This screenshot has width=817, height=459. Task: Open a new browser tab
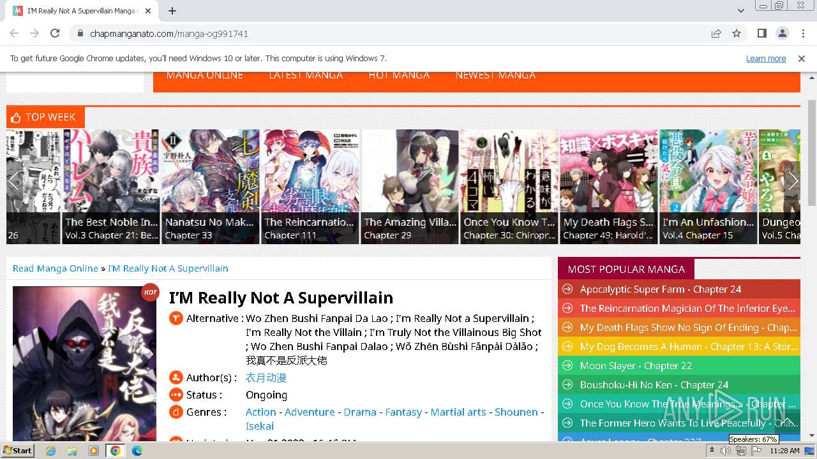[x=172, y=11]
